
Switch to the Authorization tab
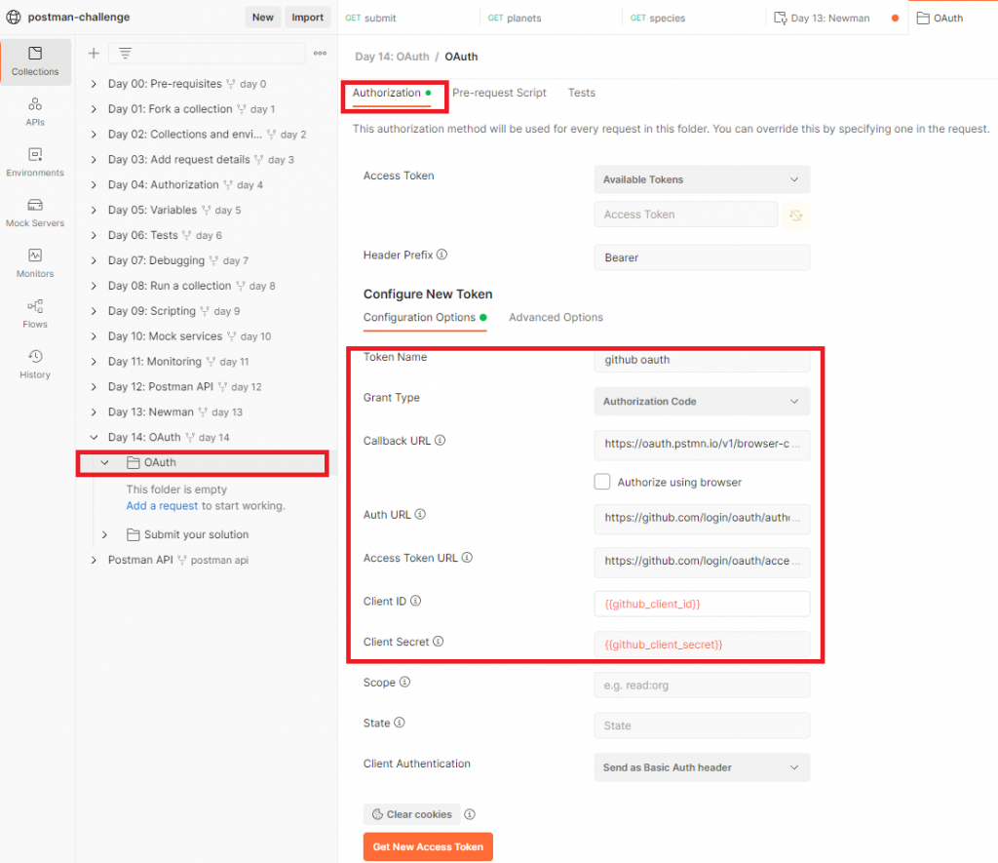[x=392, y=93]
